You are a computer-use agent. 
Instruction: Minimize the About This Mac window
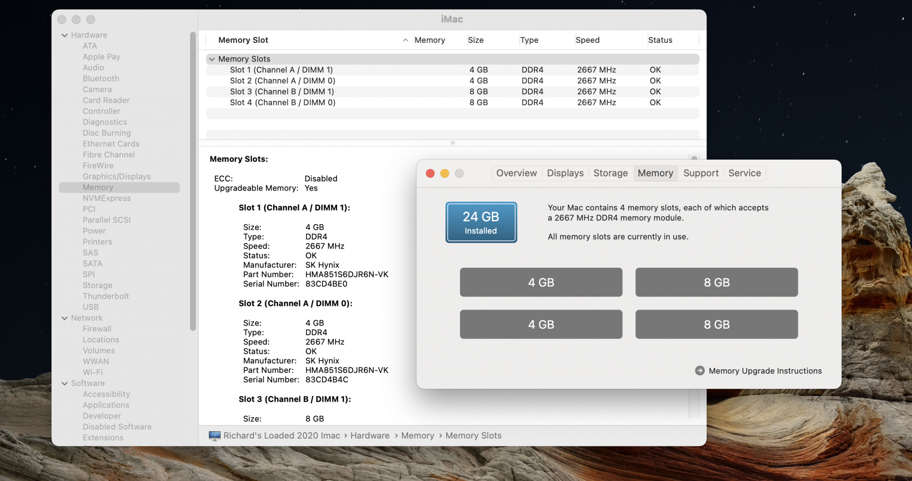pos(445,173)
